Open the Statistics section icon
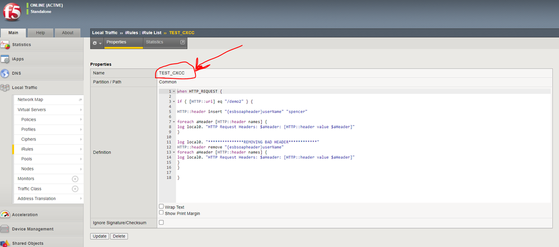 click(x=6, y=45)
